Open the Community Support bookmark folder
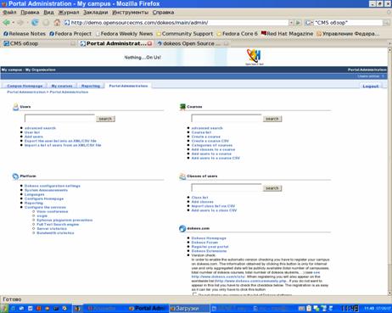 coord(185,34)
